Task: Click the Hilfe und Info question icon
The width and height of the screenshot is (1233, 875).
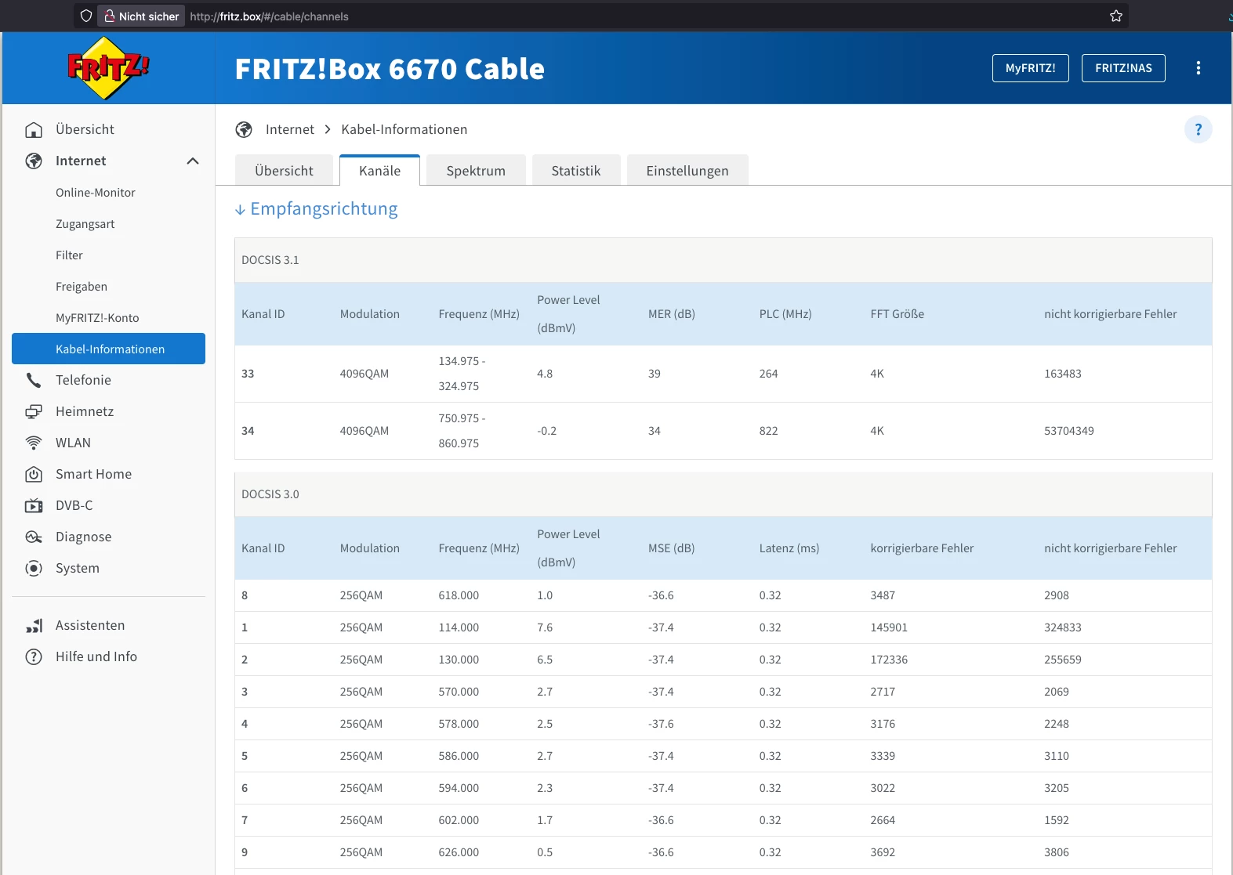Action: [34, 656]
